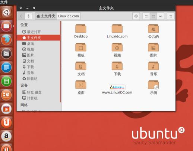193x151 pixels.
Task: Open Ubuntu Software Center launcher icon
Action: 6,109
